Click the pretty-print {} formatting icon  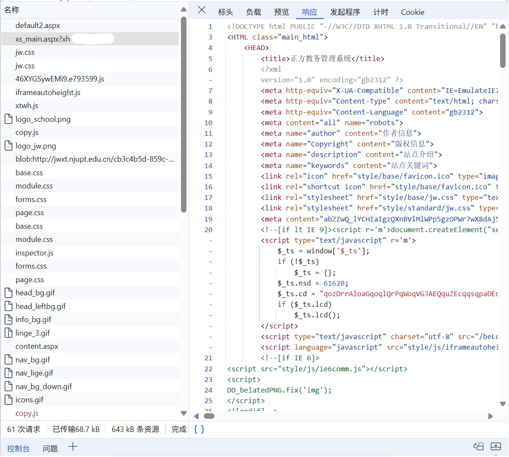pyautogui.click(x=198, y=429)
